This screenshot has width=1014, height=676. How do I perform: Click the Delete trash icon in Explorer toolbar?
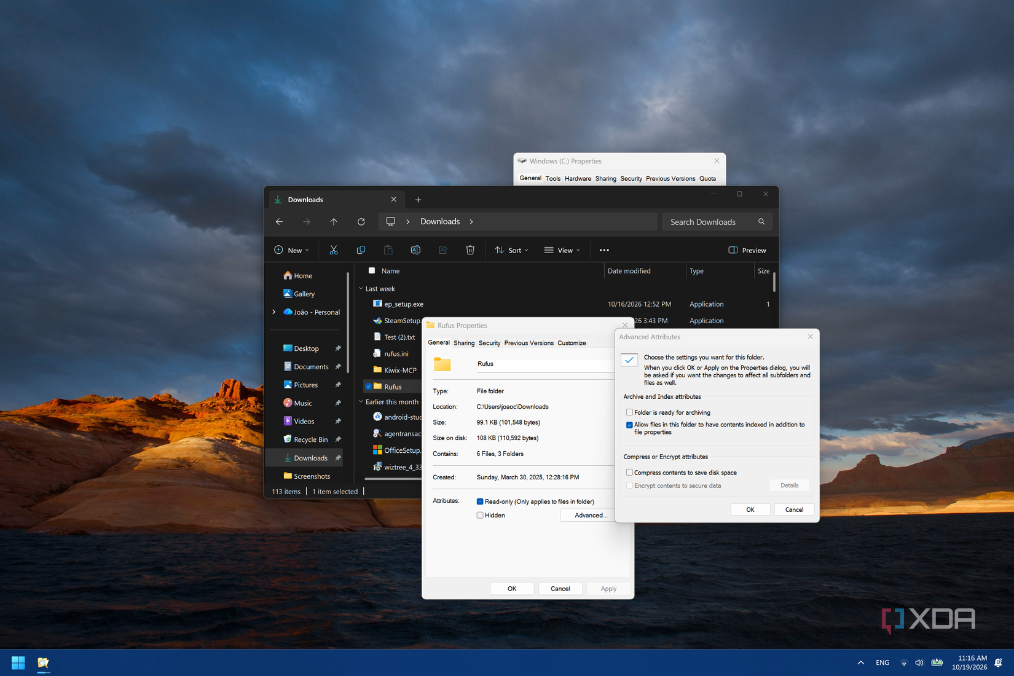point(470,250)
